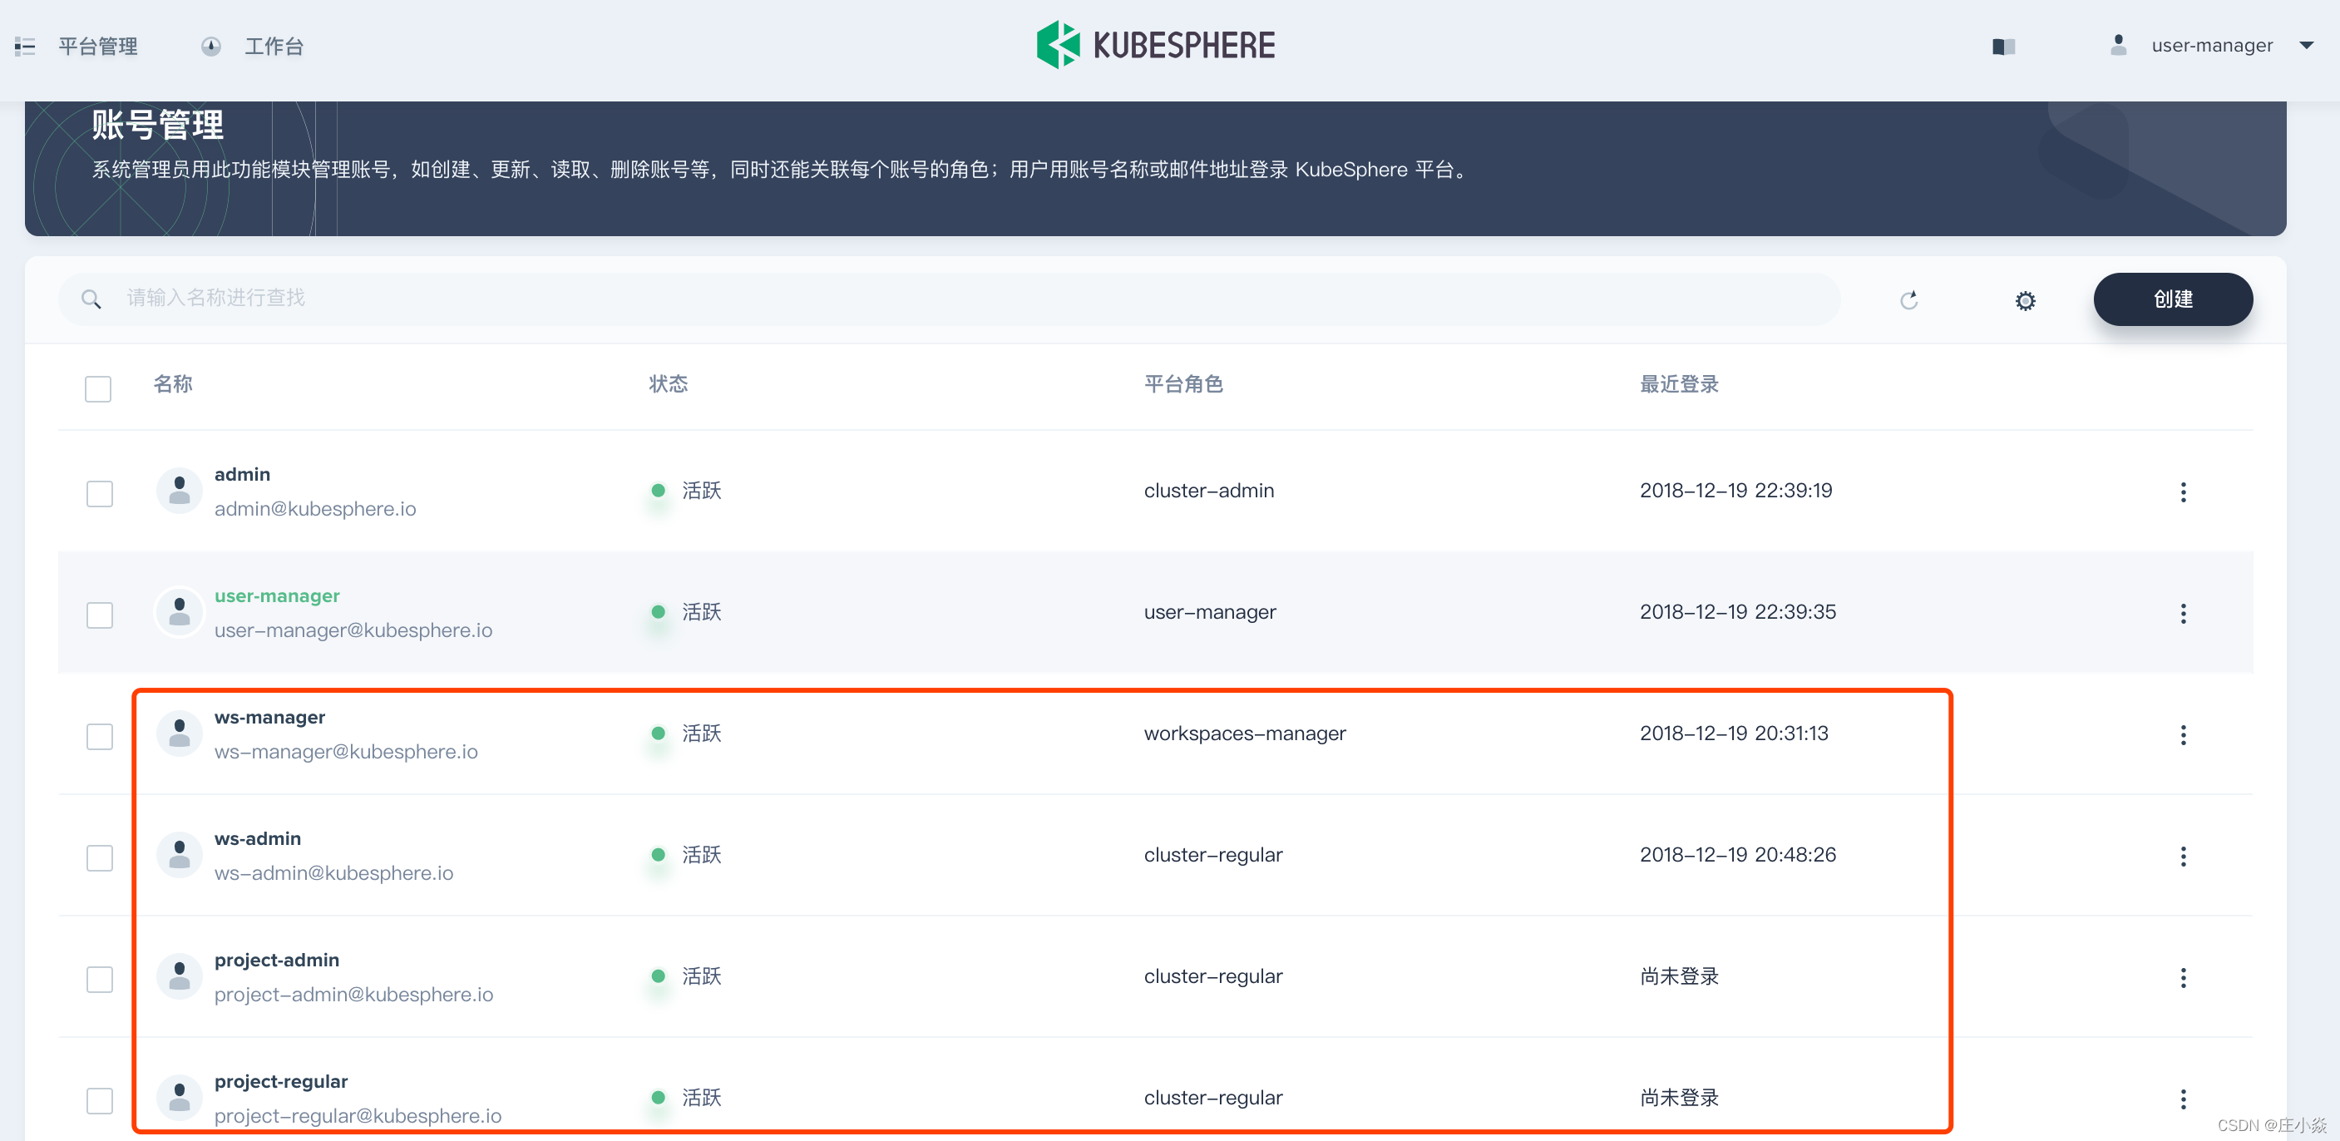Tick the project-admin account checkbox

point(100,980)
